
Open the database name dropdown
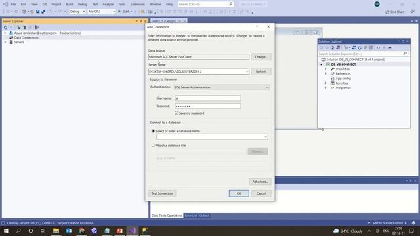coord(265,137)
